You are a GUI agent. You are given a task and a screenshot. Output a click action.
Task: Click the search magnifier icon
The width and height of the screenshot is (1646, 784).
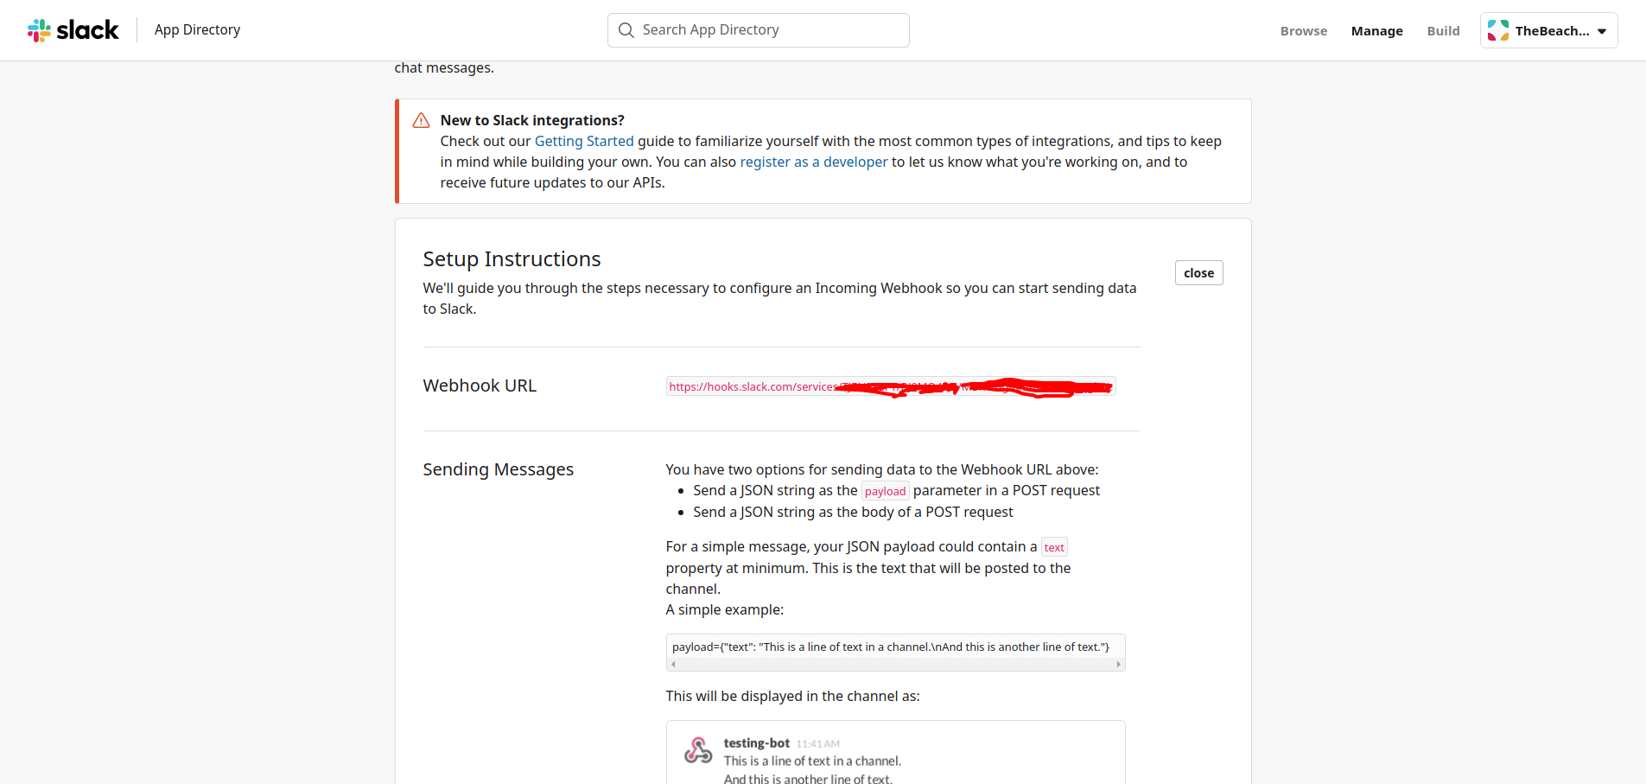(x=626, y=30)
